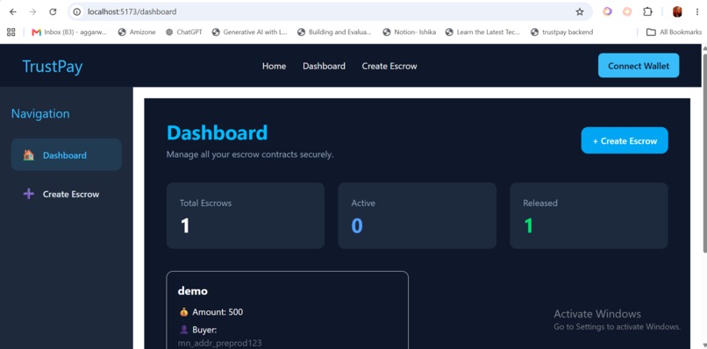The image size is (707, 349).
Task: Open the Gmail Inbox bookmark
Action: (69, 32)
